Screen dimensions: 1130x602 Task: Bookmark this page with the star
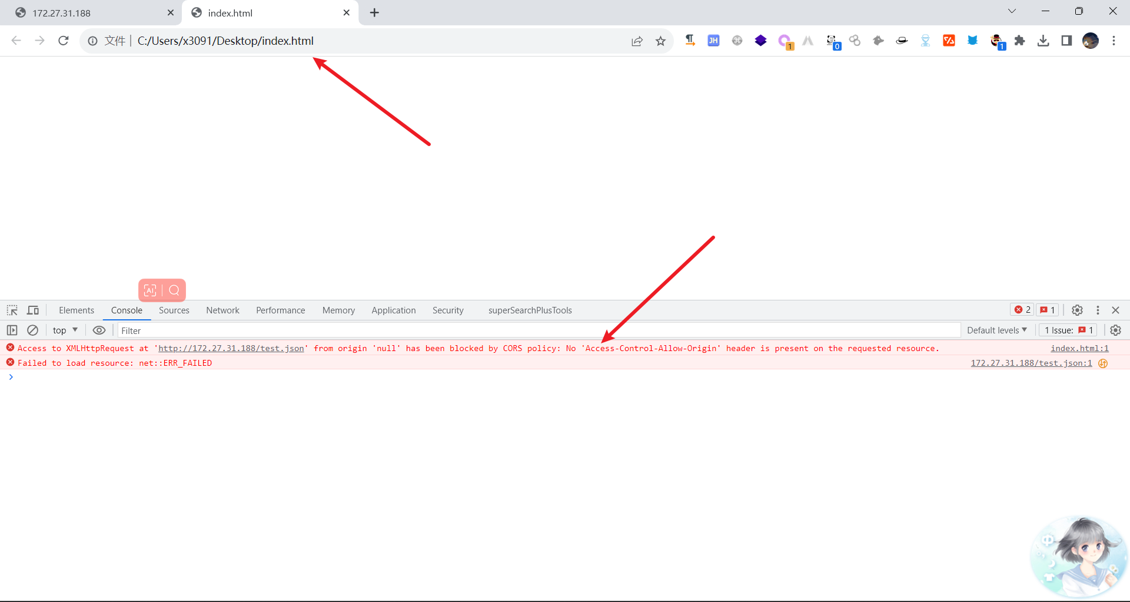[660, 41]
